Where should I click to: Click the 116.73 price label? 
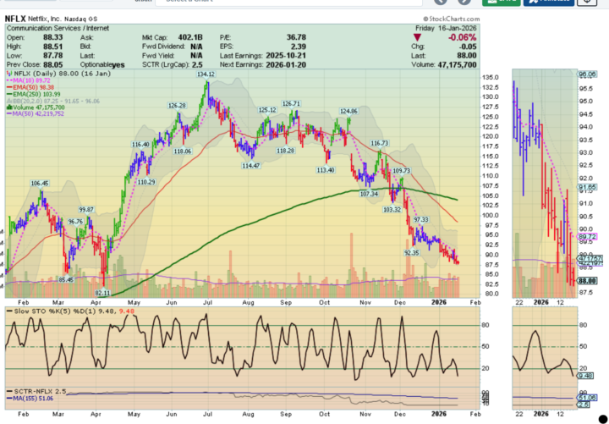point(379,143)
